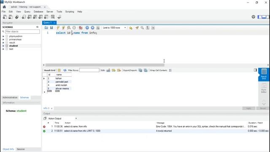Open the Scripting menu
Screen dimensions: 270x152
point(70,11)
